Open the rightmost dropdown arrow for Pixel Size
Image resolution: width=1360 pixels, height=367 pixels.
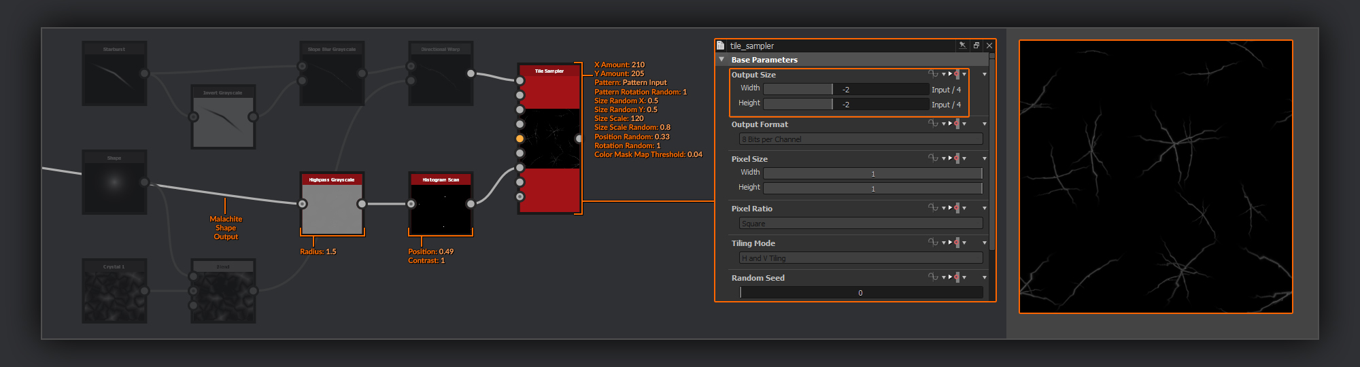tap(984, 158)
